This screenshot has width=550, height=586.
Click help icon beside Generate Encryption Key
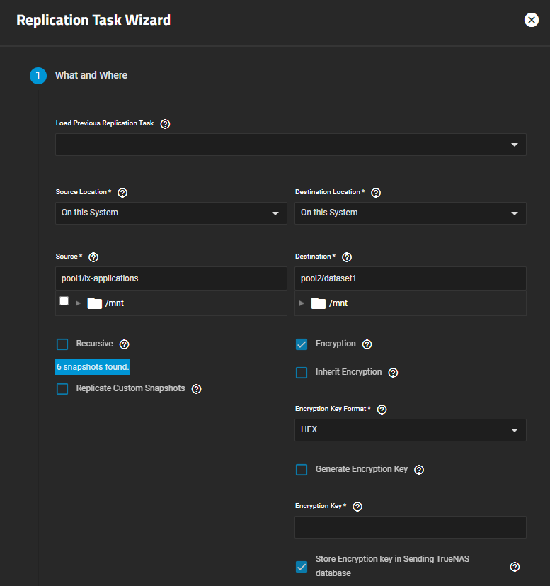click(418, 470)
